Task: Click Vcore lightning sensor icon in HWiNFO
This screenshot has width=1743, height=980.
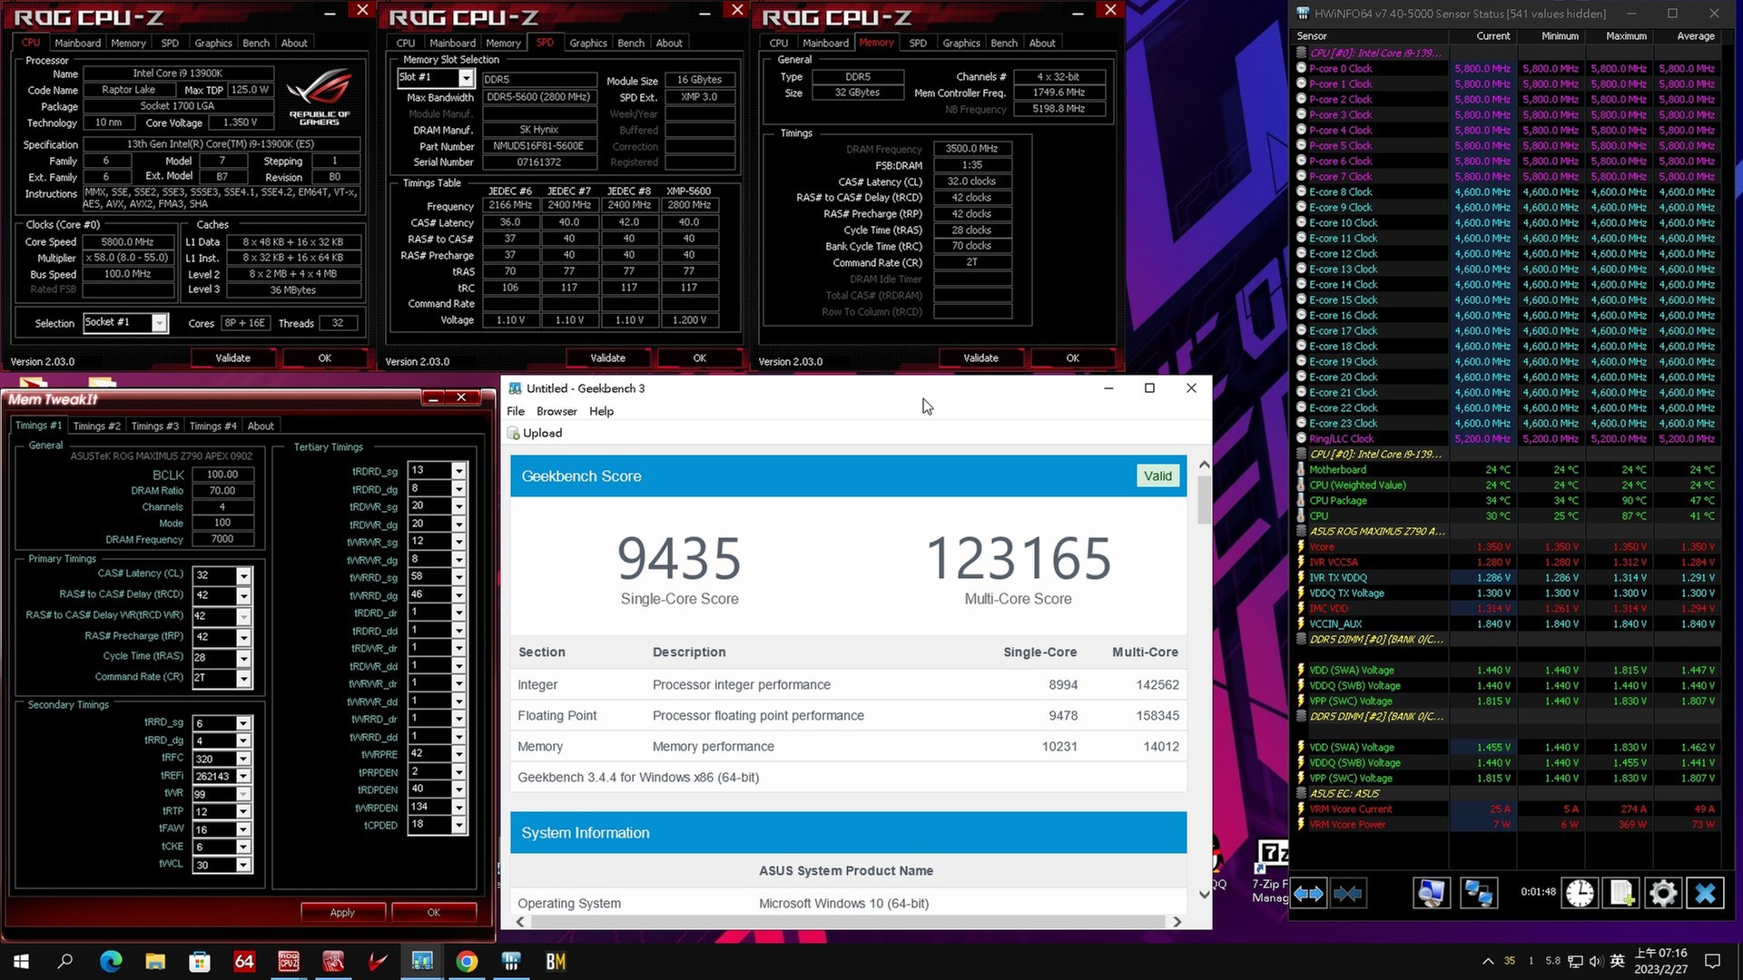Action: point(1301,547)
